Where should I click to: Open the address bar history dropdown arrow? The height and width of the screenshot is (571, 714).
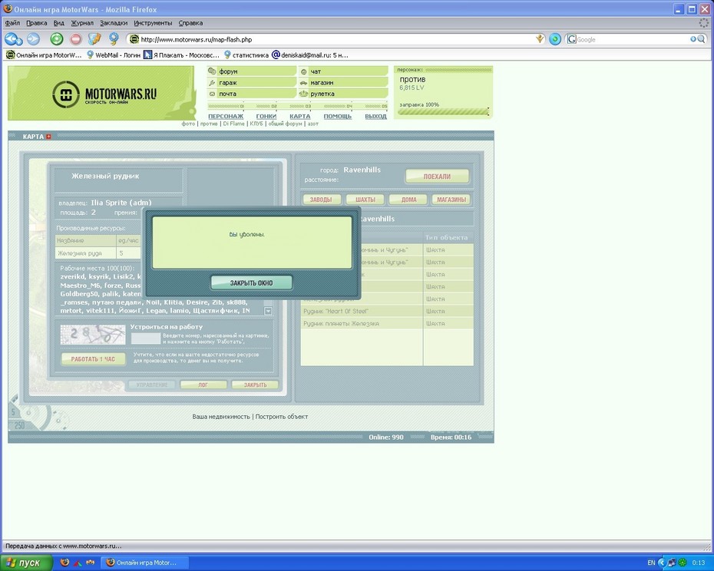coord(540,39)
